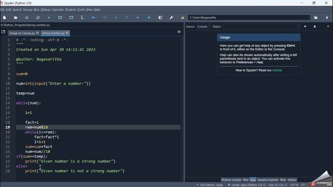Click the Object input field in Help
Screen dimensions: 333x187
(261, 26)
